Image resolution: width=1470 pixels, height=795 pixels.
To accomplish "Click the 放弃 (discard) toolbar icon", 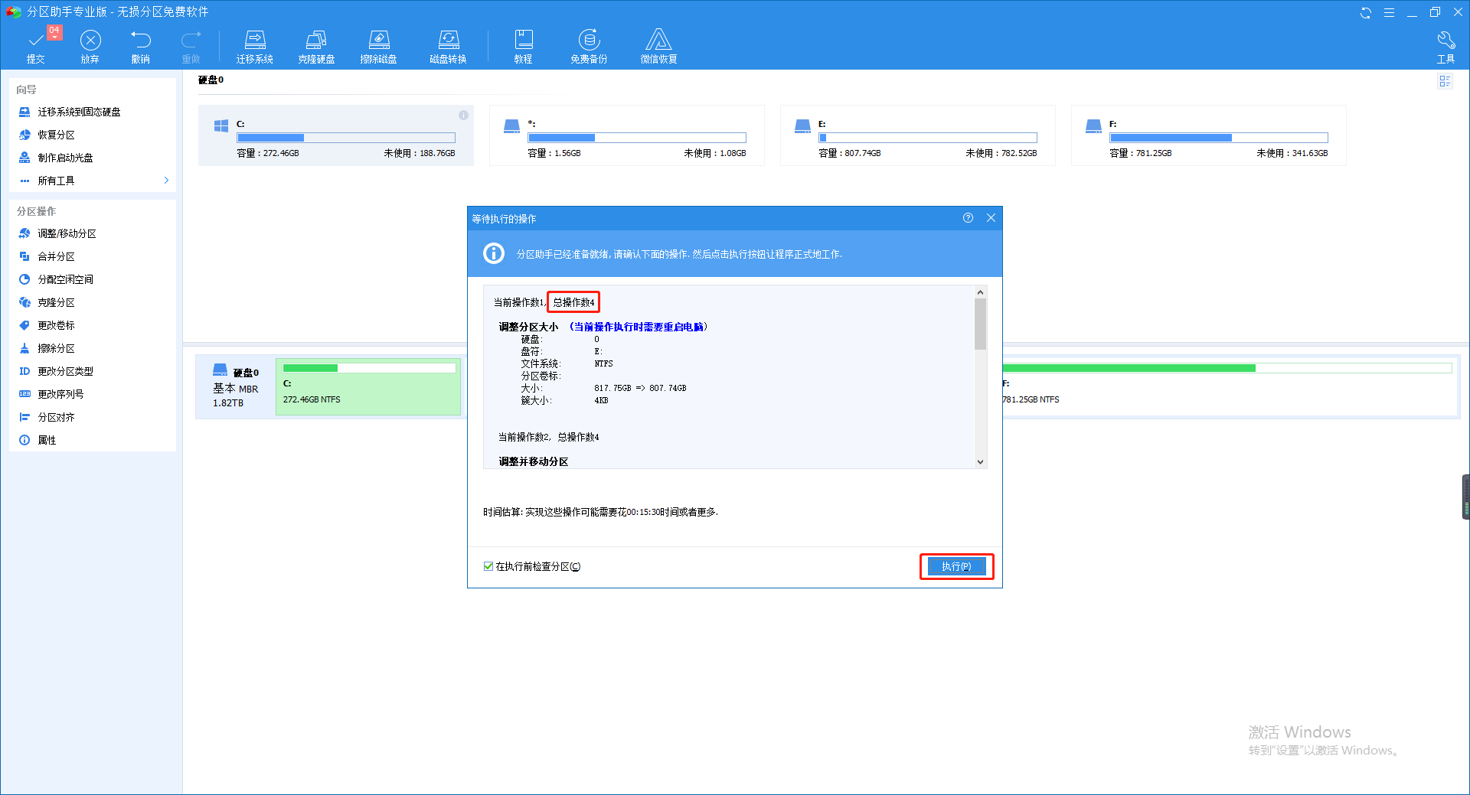I will click(x=90, y=46).
